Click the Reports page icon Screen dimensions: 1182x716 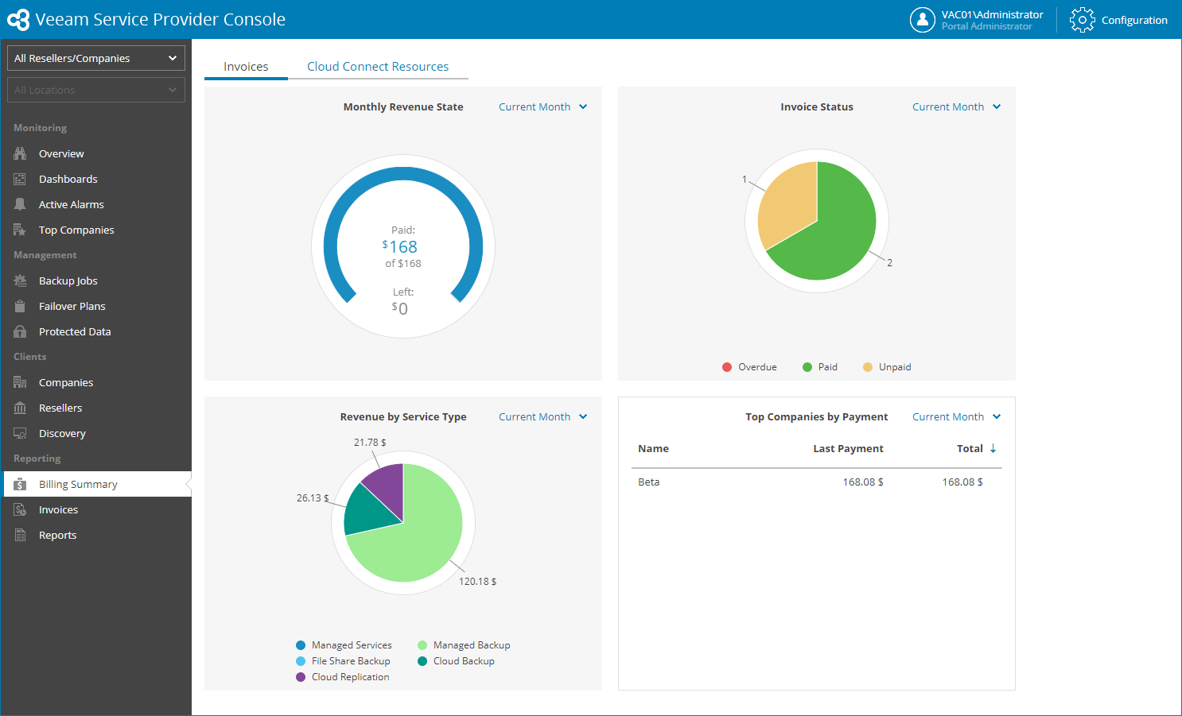click(x=20, y=535)
